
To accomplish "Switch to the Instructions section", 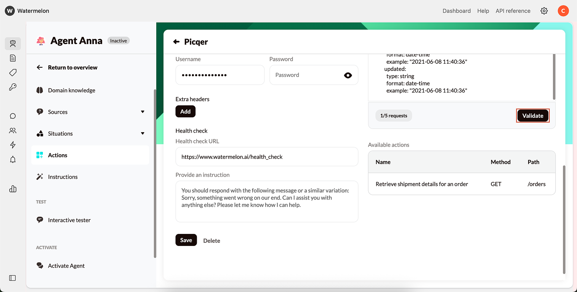I will [63, 177].
